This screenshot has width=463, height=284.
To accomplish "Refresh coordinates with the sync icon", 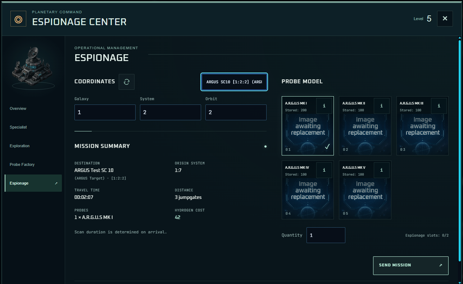I will coord(127,82).
